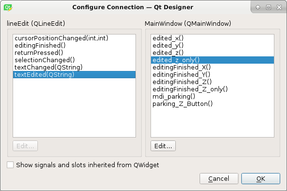The width and height of the screenshot is (287, 191).
Task: Enable showing signals inherited from QWidget
Action: [10, 165]
